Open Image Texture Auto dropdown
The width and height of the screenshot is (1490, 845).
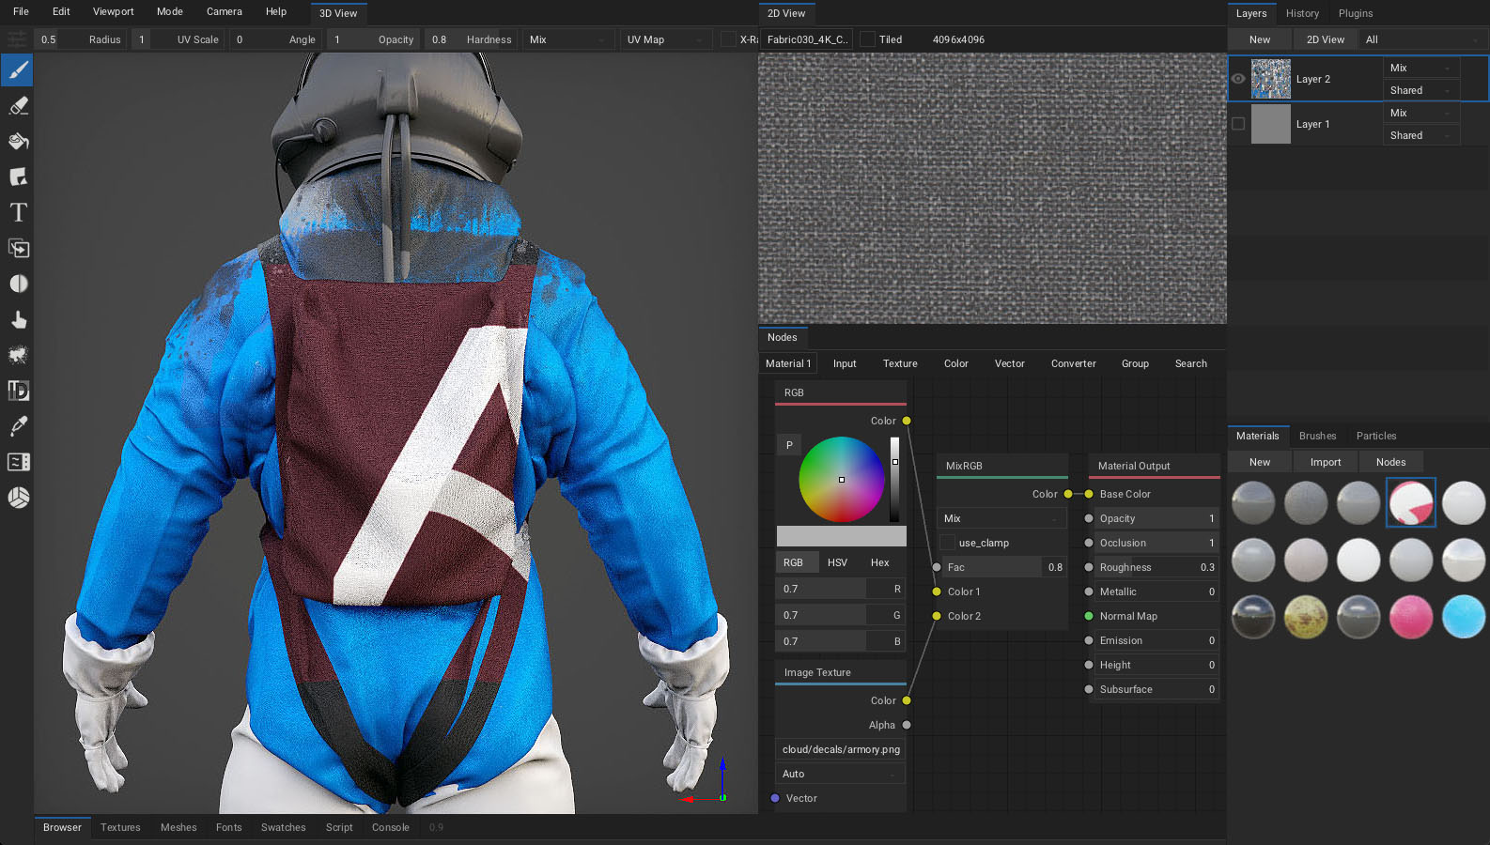pyautogui.click(x=839, y=774)
